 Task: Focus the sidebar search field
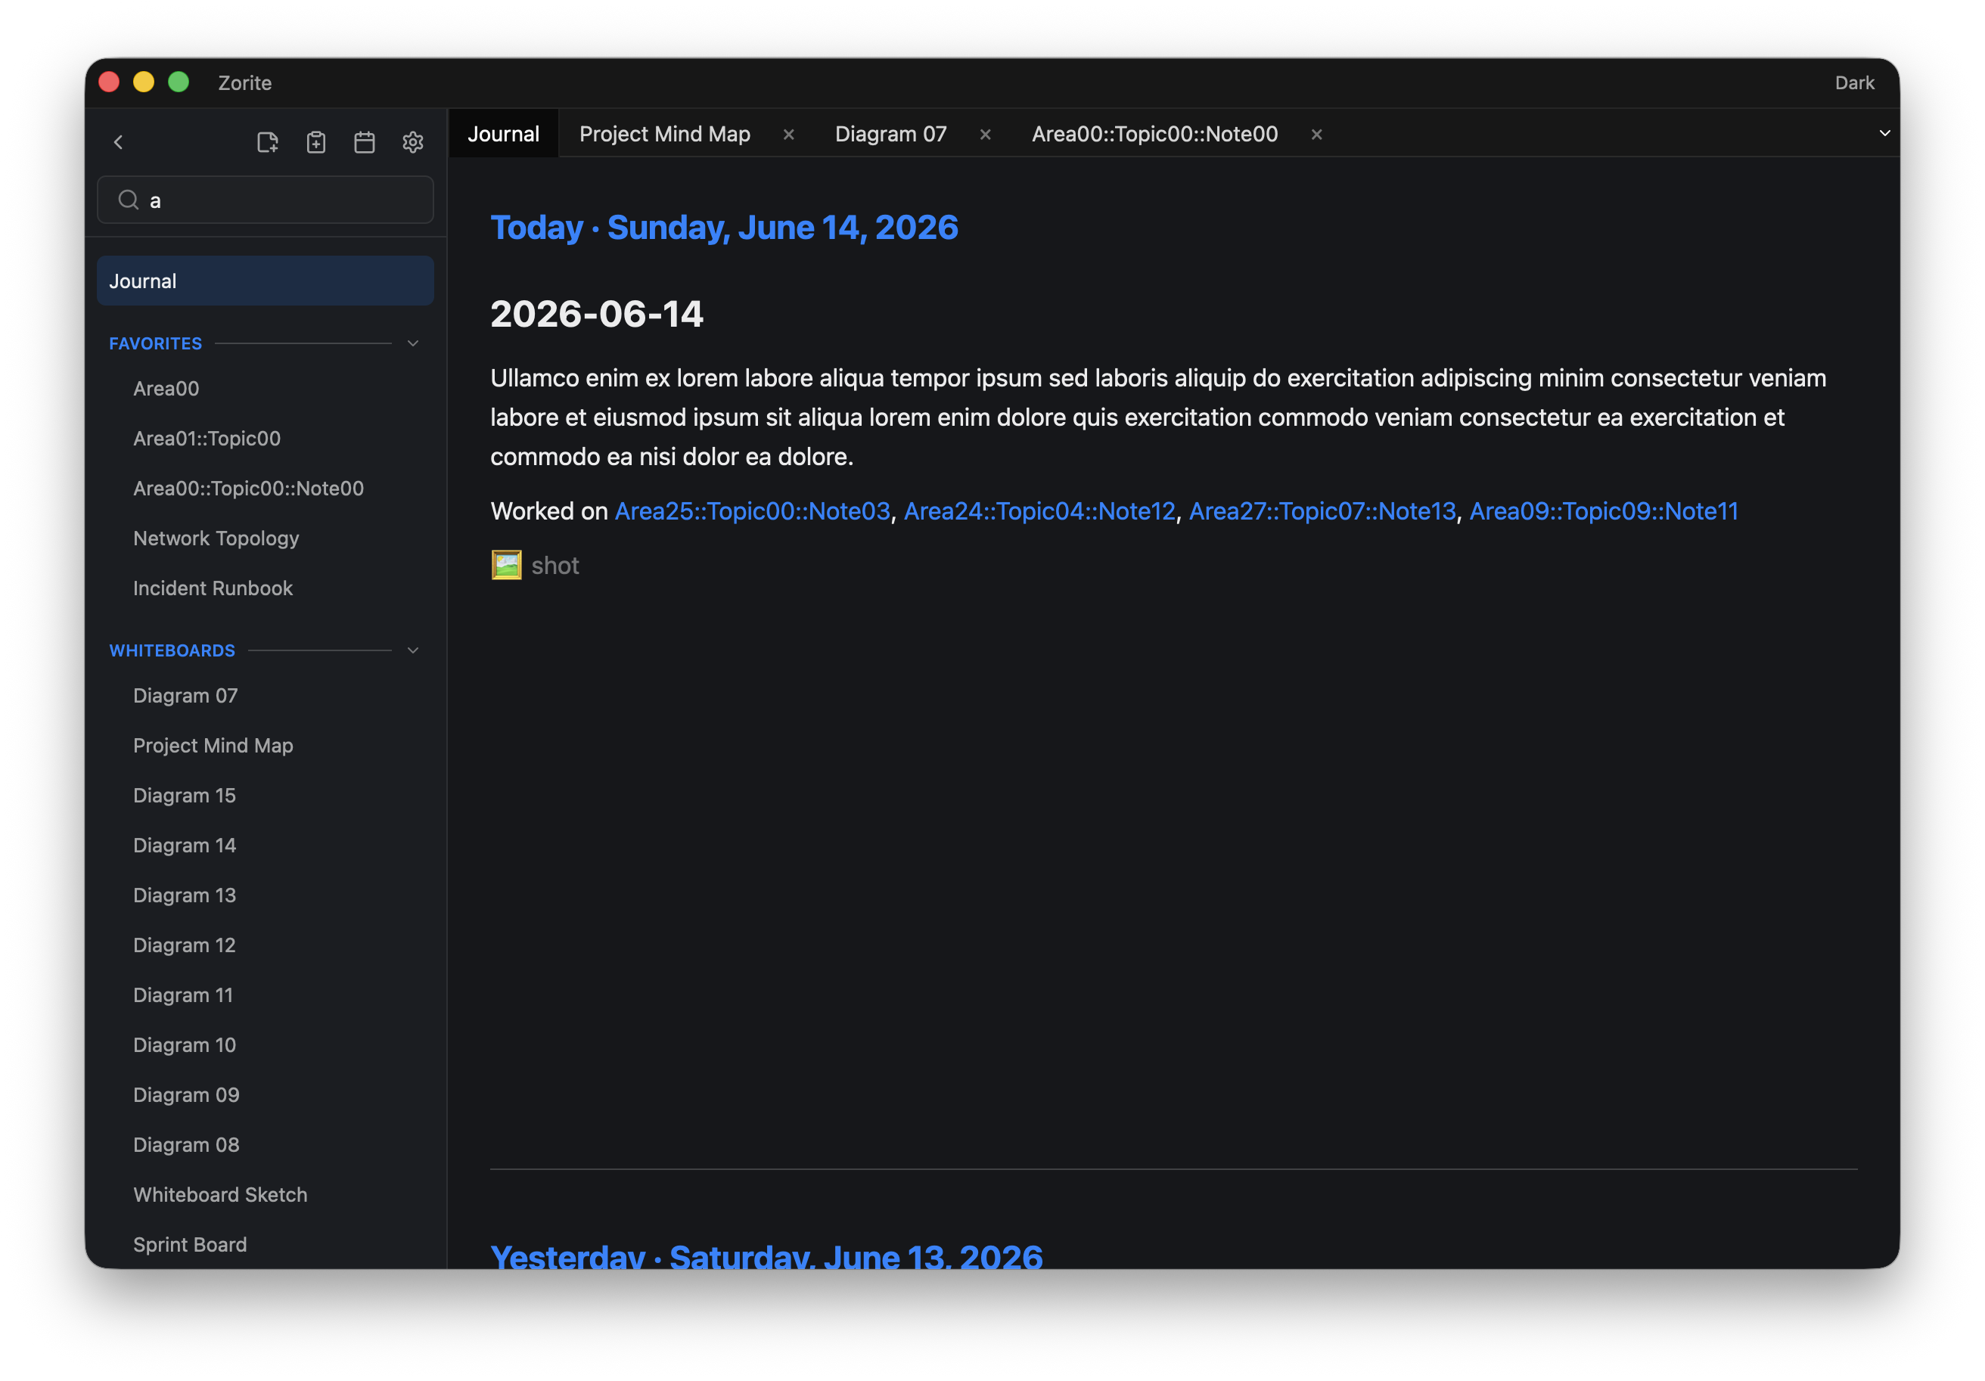pyautogui.click(x=266, y=200)
